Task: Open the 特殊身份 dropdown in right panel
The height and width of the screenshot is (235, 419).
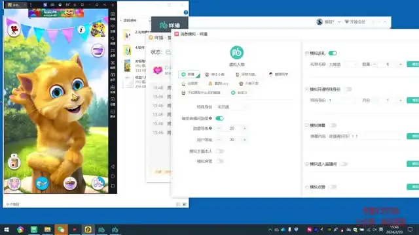Action: (343, 101)
